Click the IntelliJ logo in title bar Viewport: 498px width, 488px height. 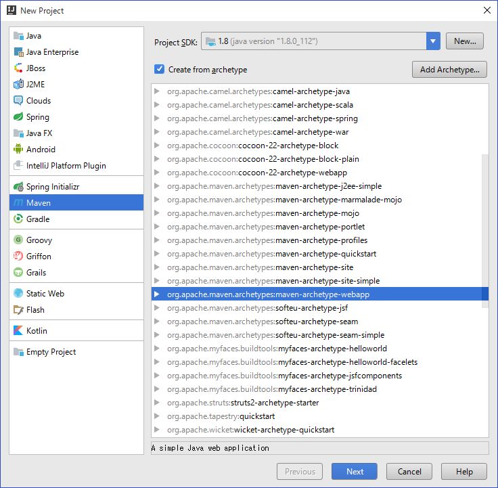click(x=12, y=10)
